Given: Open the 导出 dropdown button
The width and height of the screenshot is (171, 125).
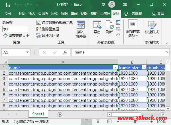Looking at the screenshot, I should [97, 29].
